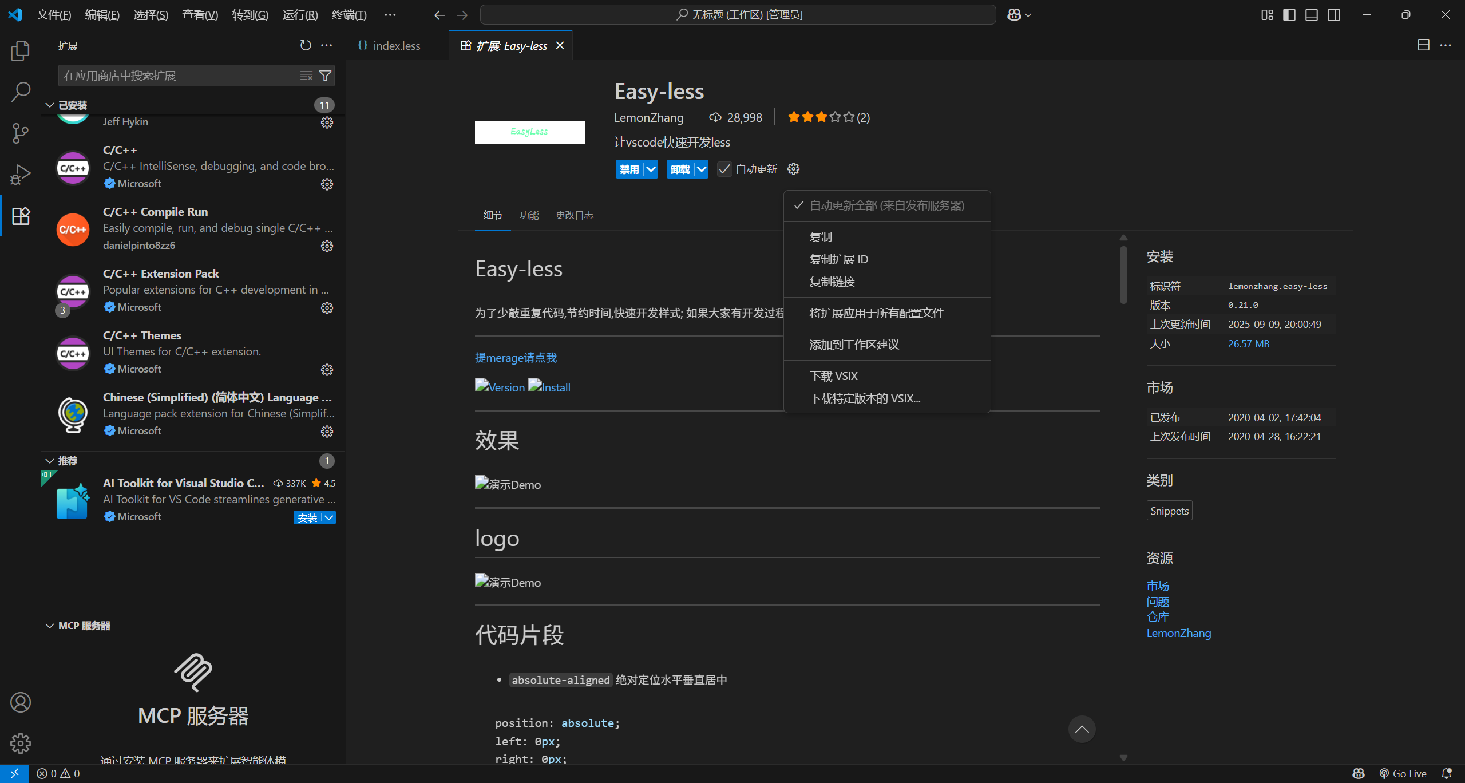Open dropdown arrow next to 卸载
Screen dimensions: 1465x783
(x=702, y=169)
